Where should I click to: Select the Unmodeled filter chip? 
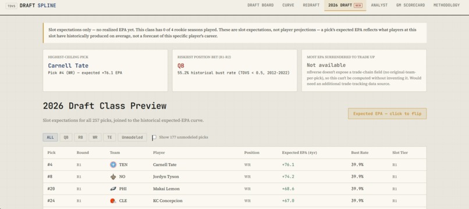[x=132, y=138]
